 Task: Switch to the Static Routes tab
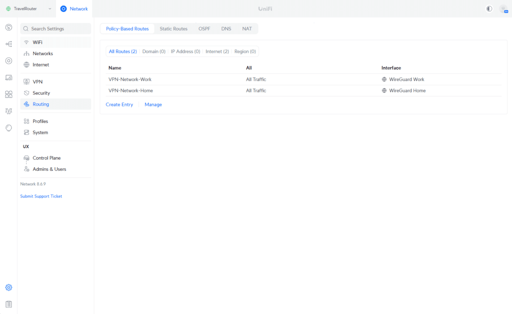[173, 29]
